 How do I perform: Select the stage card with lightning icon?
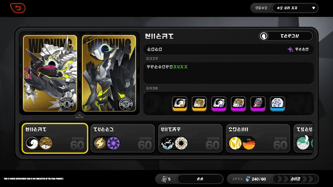click(x=123, y=138)
